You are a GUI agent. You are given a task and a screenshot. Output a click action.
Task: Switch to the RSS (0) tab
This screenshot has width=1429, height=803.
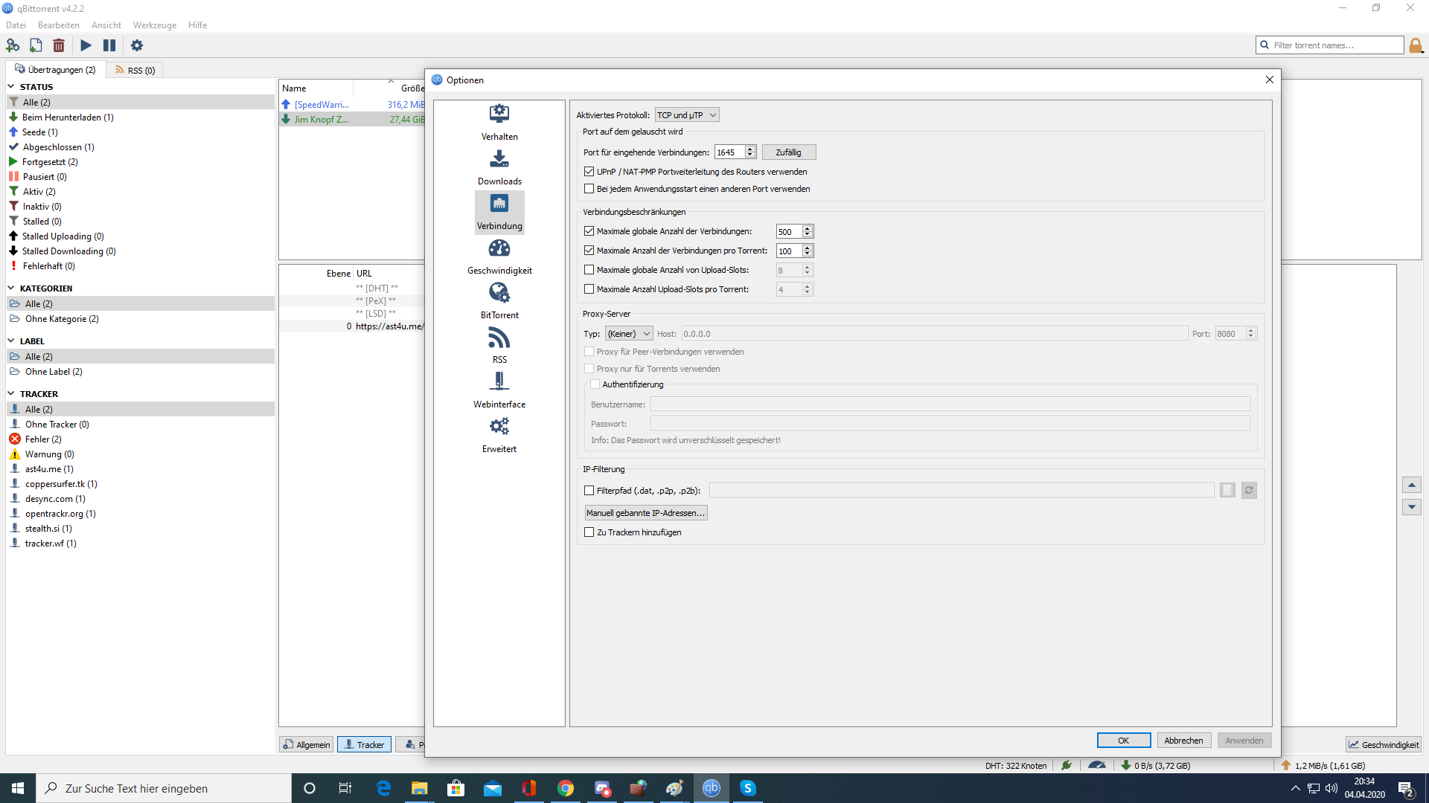135,70
